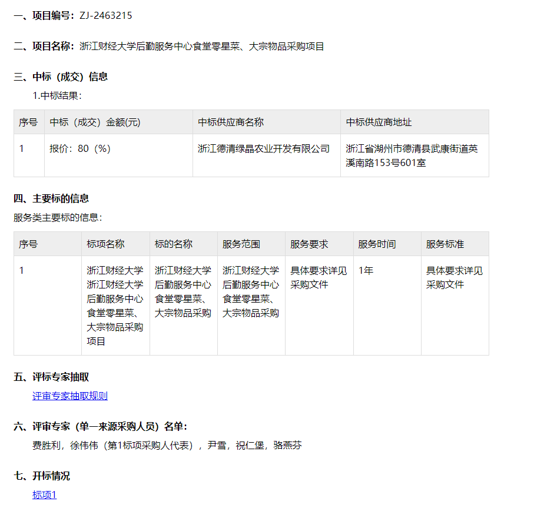534x511 pixels.
Task: Click the 三、中标（成交）信息 heading
Action: coord(61,77)
